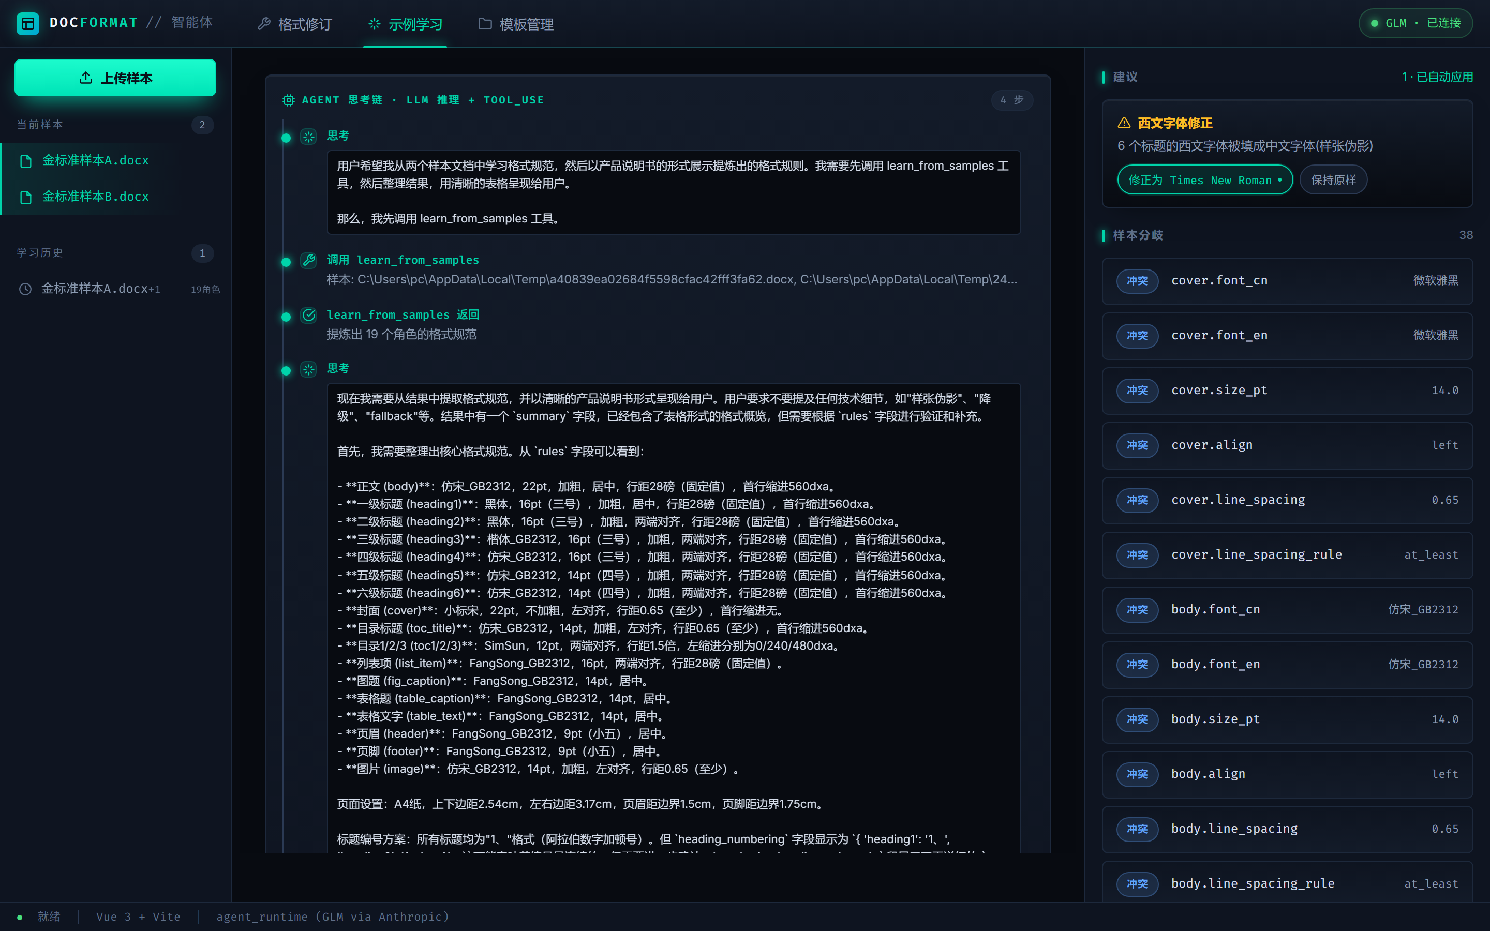1490x931 pixels.
Task: Click the chip icon next to AGENT 思考链
Action: [x=288, y=100]
